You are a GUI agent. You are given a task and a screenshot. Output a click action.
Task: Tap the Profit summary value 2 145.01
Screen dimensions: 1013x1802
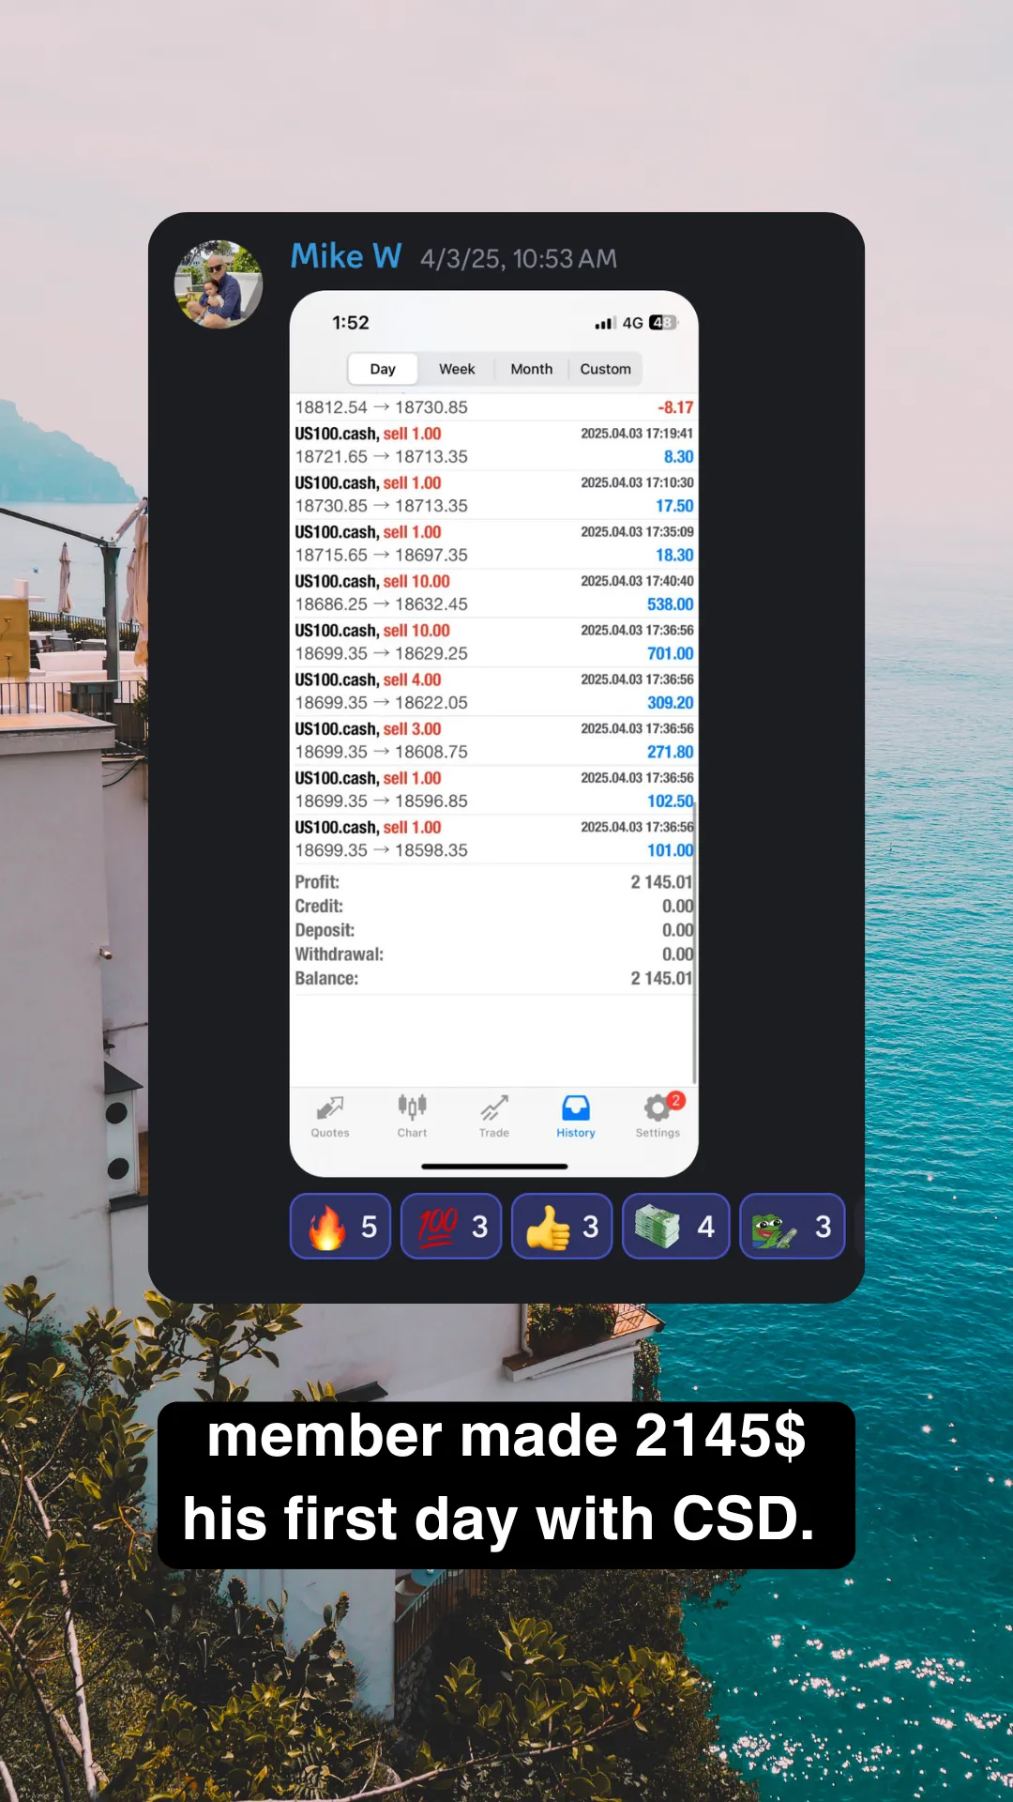pyautogui.click(x=661, y=882)
